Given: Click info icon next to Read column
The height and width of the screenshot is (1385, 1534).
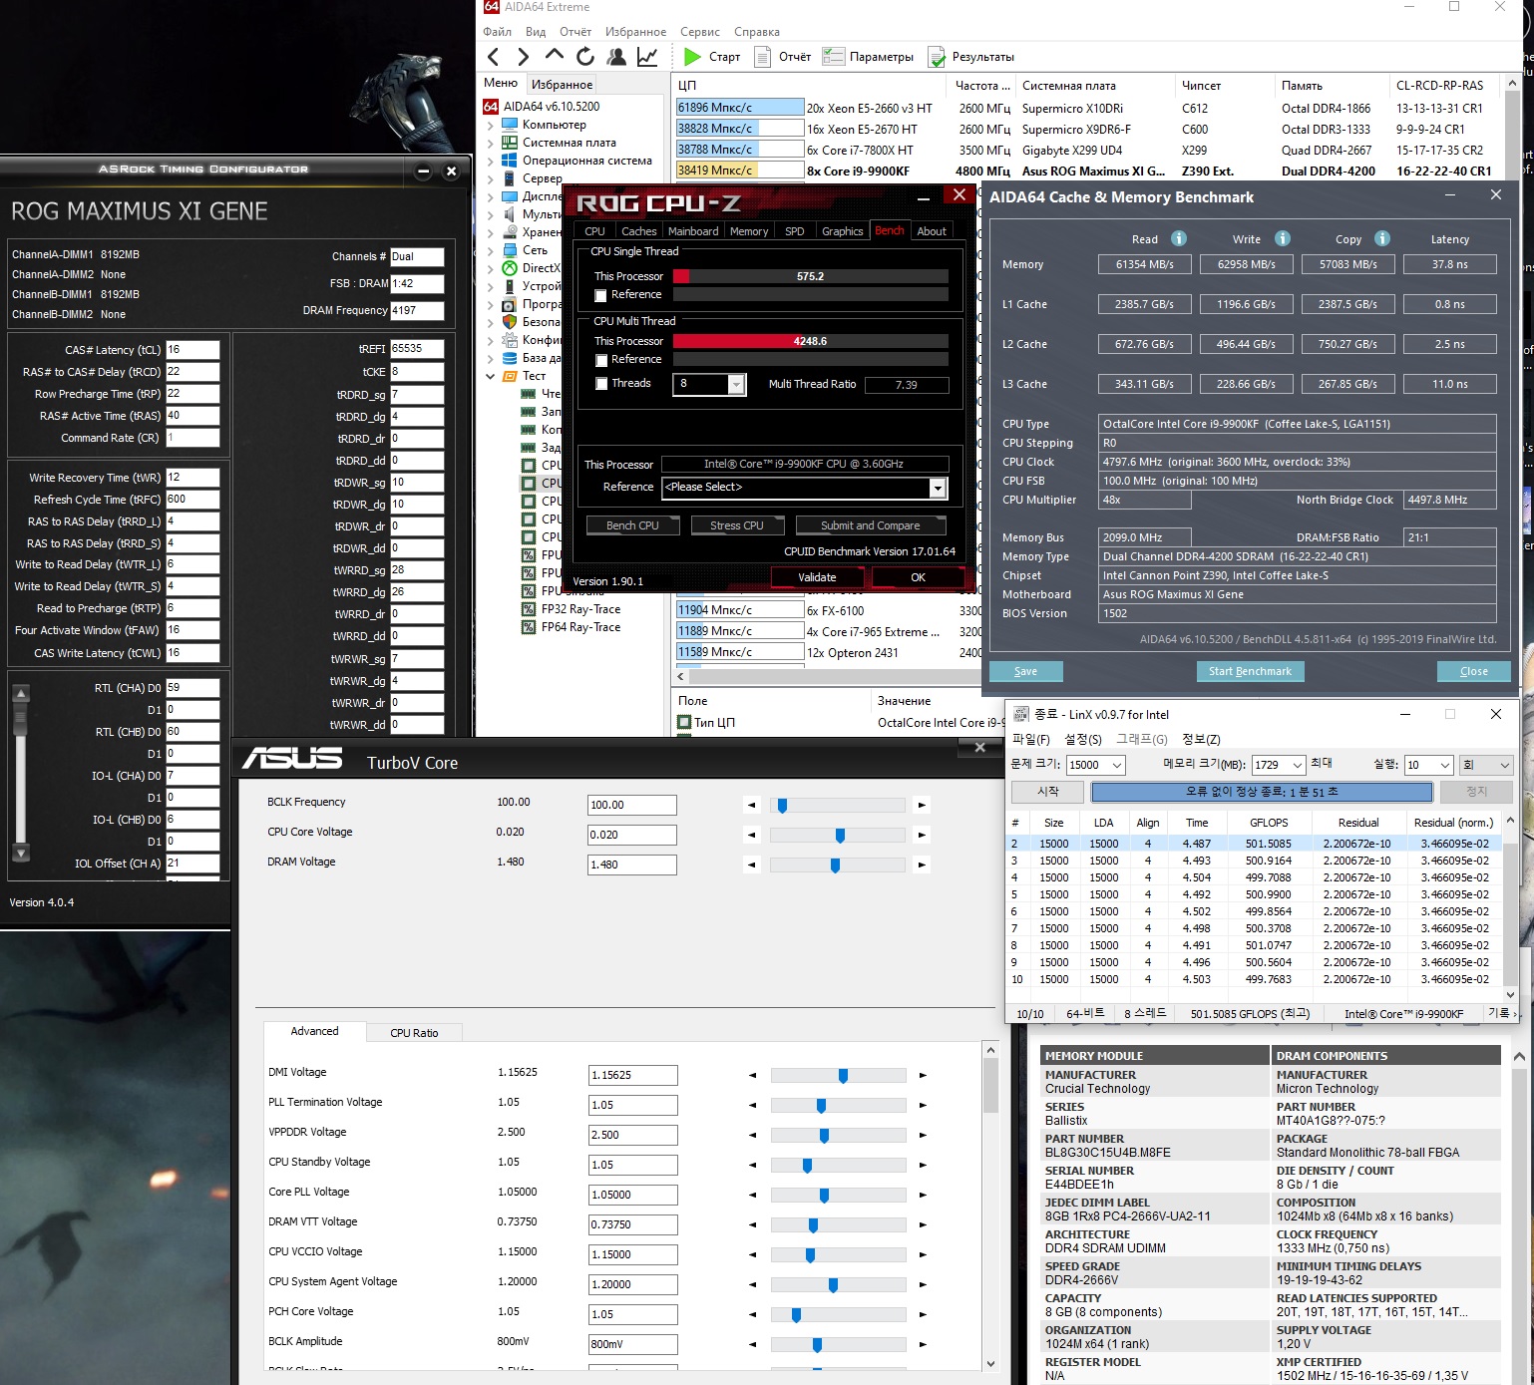Looking at the screenshot, I should point(1178,238).
